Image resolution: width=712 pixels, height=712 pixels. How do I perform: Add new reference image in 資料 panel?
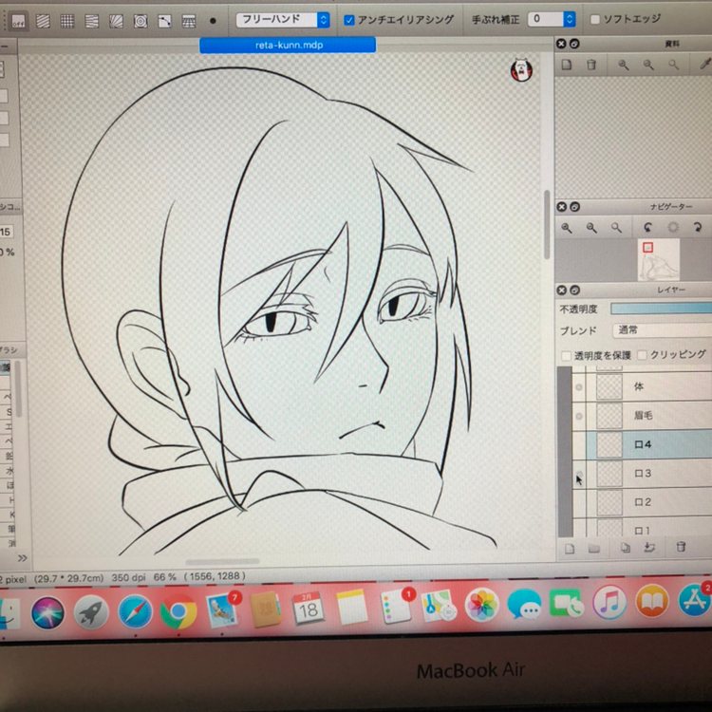[566, 65]
